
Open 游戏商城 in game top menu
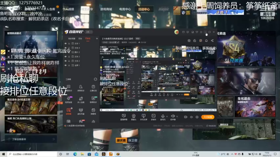click(106, 9)
